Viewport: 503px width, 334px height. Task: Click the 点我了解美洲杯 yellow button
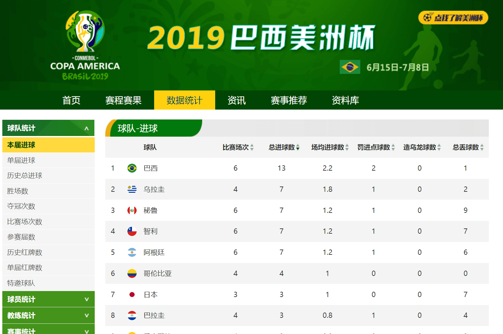coord(453,18)
